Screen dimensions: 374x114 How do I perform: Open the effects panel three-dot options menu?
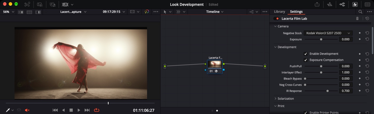tap(369, 12)
